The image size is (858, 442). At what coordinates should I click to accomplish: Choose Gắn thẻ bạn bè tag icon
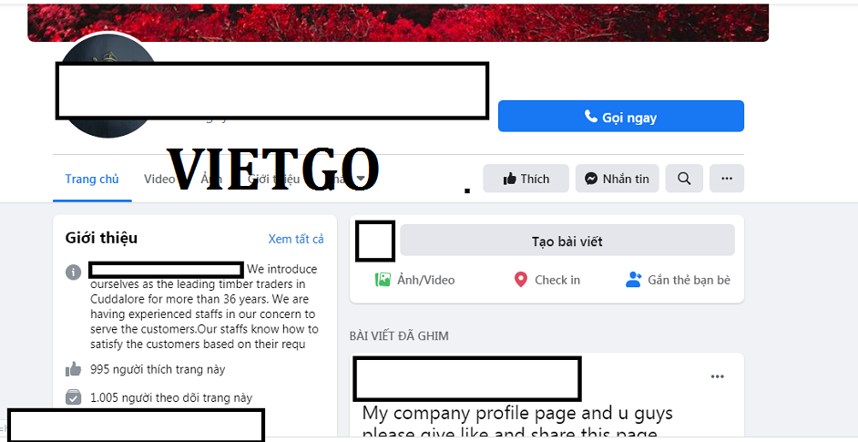pyautogui.click(x=633, y=280)
